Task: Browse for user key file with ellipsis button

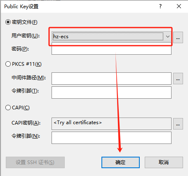Action: [178, 37]
